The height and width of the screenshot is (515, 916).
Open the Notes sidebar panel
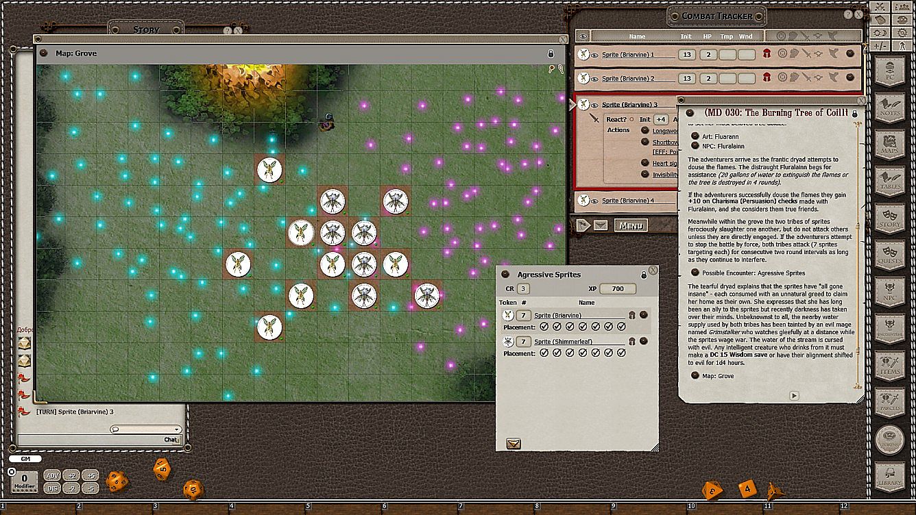point(890,109)
